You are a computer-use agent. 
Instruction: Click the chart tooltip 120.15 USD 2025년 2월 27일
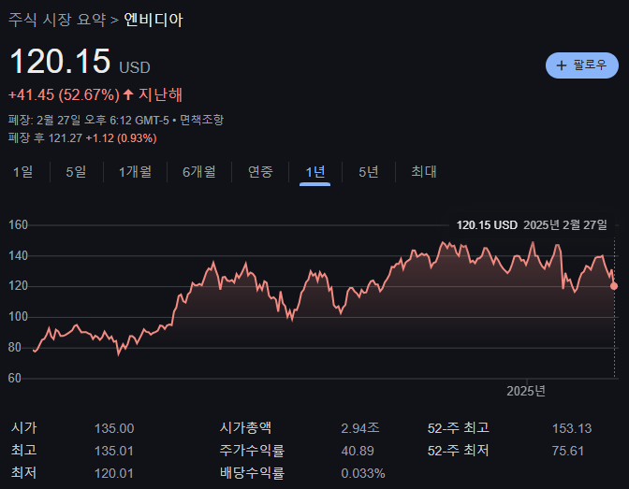532,224
